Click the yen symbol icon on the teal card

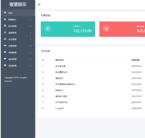click(x=48, y=28)
